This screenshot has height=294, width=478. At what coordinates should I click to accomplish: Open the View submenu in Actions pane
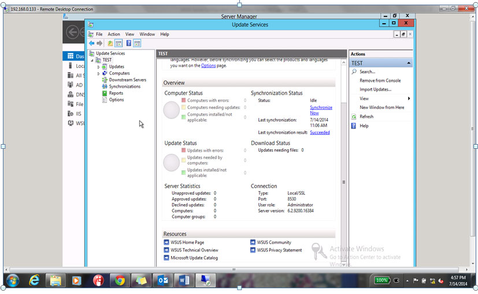(x=381, y=99)
